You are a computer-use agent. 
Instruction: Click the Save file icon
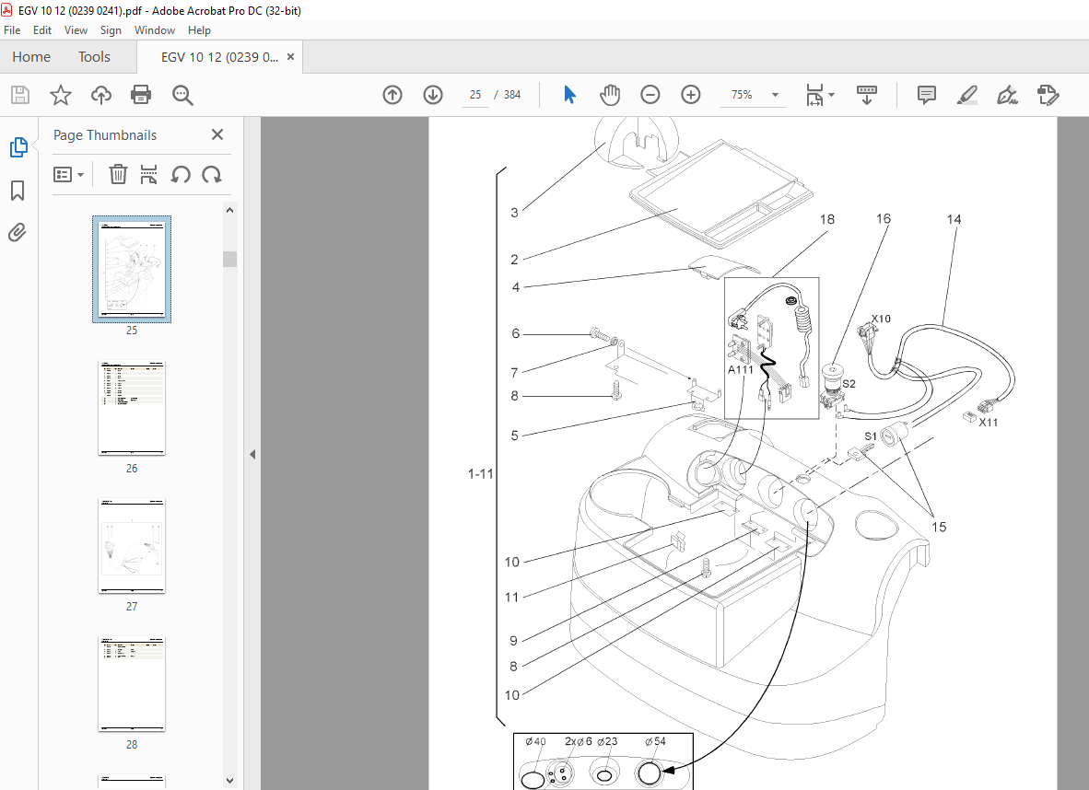coord(20,95)
